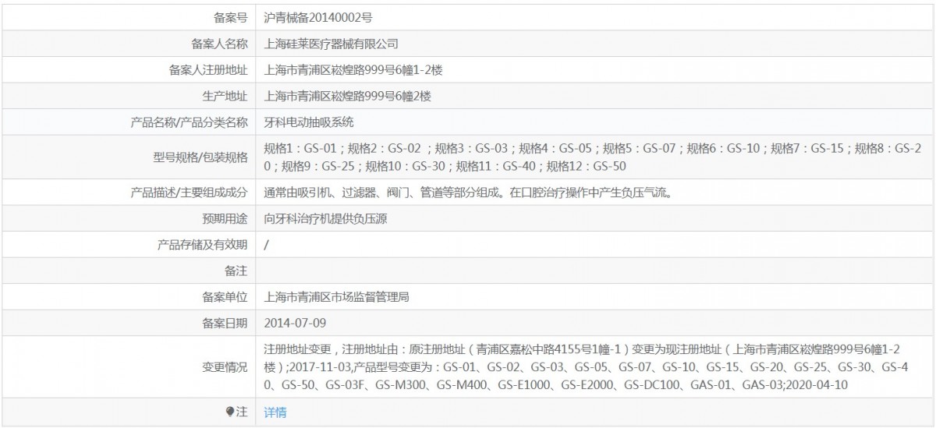This screenshot has height=428, width=936.
Task: Click the 预期用途 row label
Action: pyautogui.click(x=225, y=218)
